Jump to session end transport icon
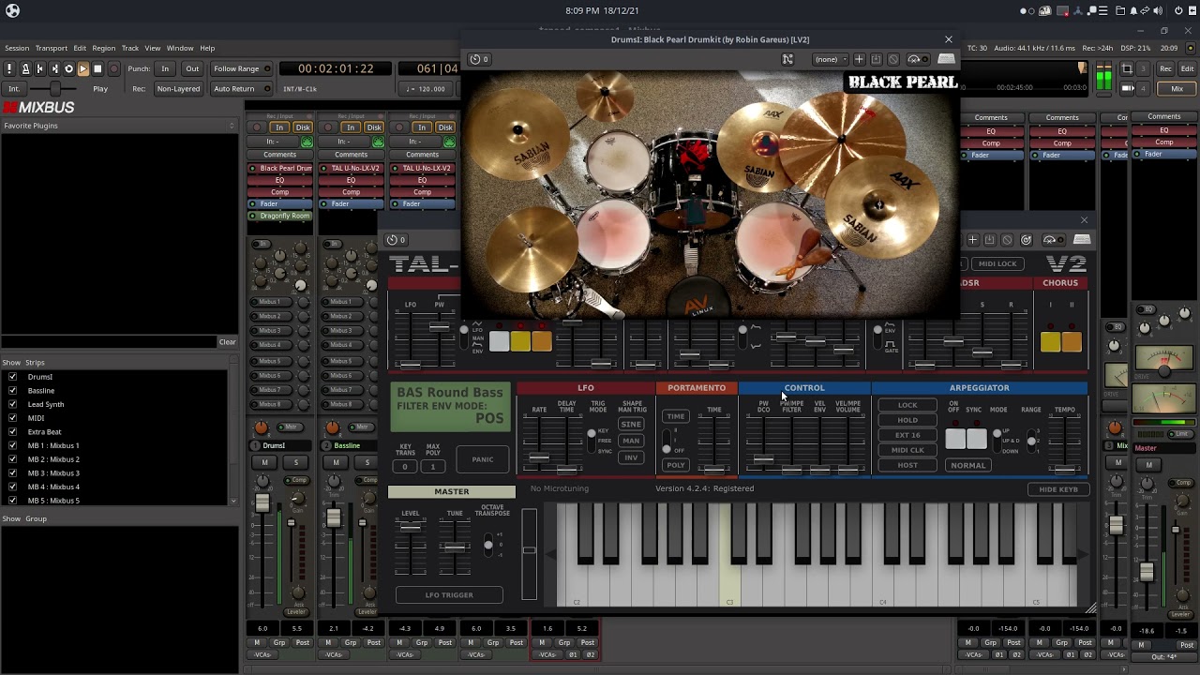This screenshot has width=1200, height=675. (x=53, y=68)
